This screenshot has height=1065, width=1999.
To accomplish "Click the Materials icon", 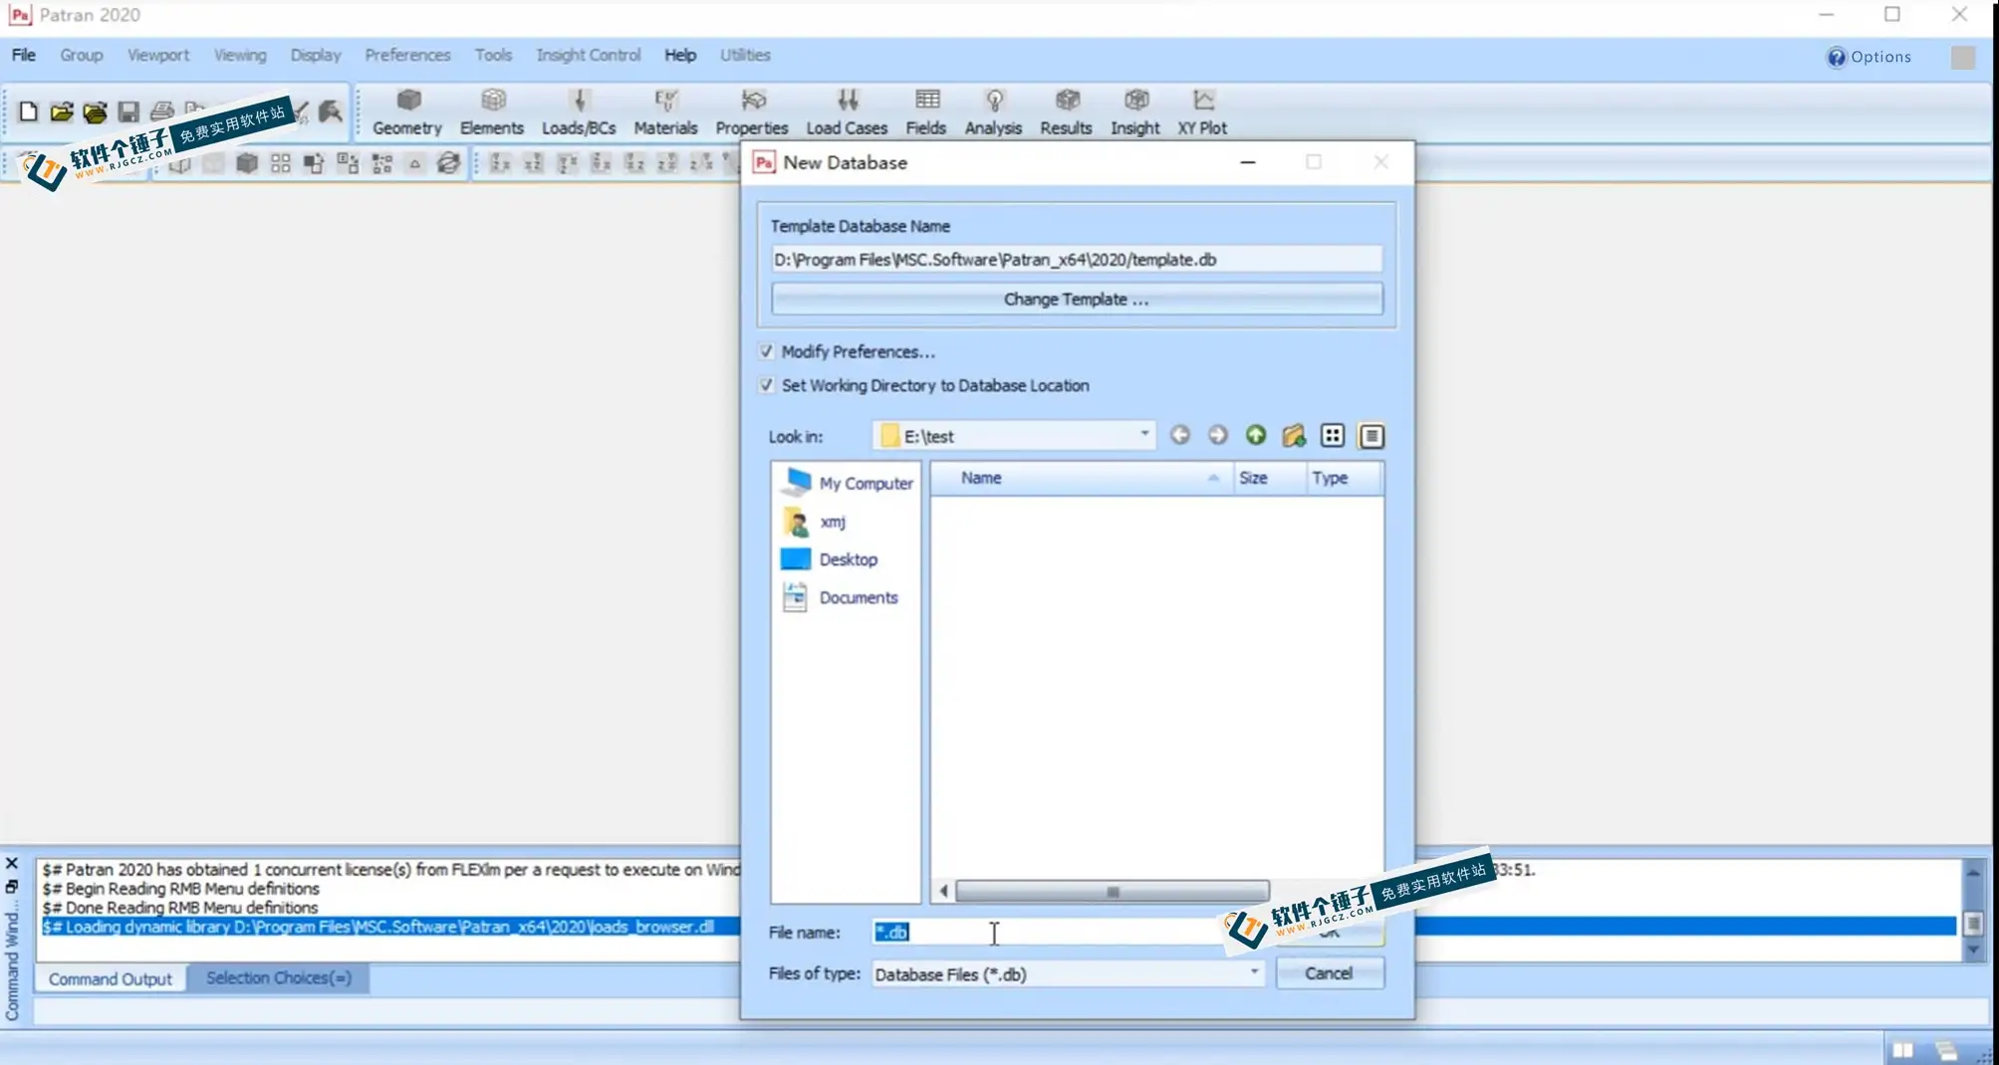I will coord(665,111).
